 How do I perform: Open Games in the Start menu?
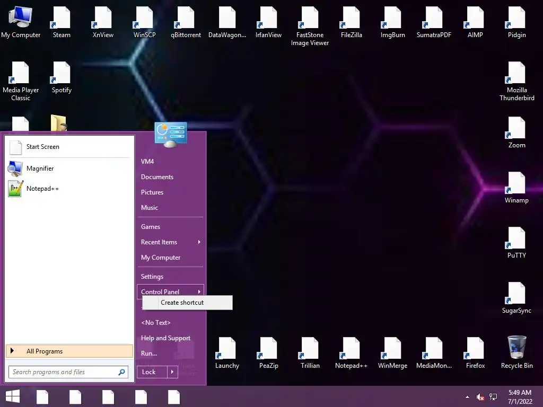pyautogui.click(x=170, y=227)
